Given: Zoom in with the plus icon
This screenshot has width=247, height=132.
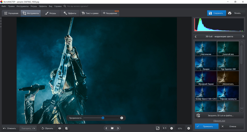Looking at the screenshot, I should coord(189,128).
